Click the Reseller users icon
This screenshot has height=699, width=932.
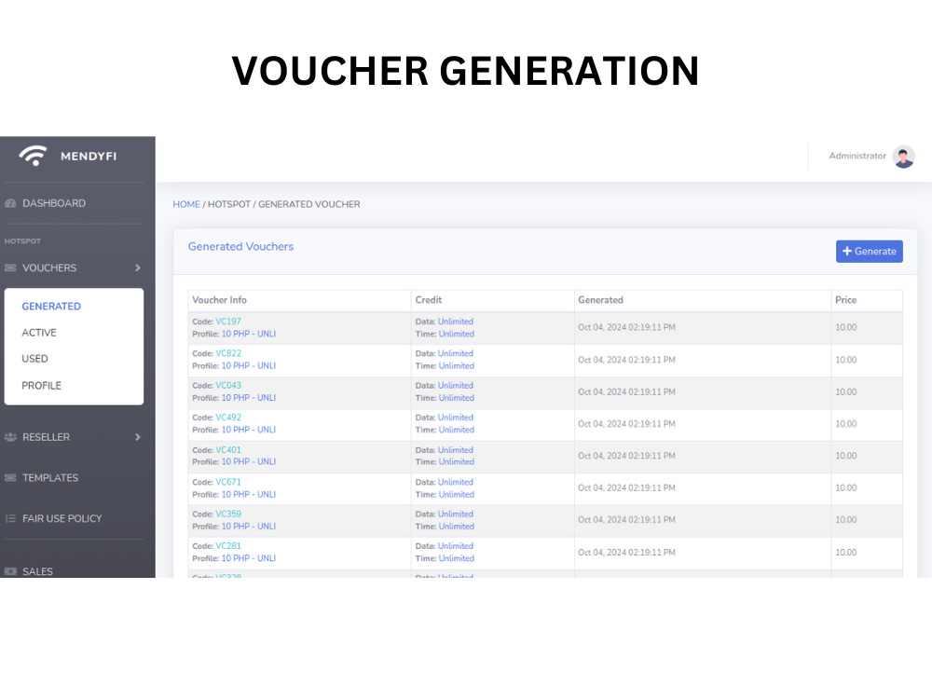pyautogui.click(x=10, y=437)
